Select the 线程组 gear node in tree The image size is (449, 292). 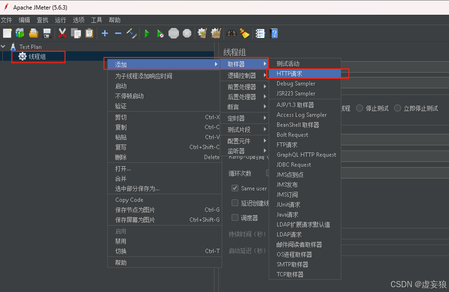(32, 57)
